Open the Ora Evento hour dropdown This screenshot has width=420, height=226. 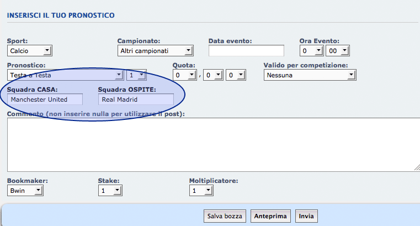click(311, 51)
